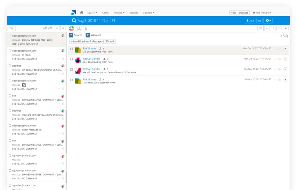Click Nathan Dandar avatar on 'sync up' message
This screenshot has height=190, width=297.
click(78, 71)
